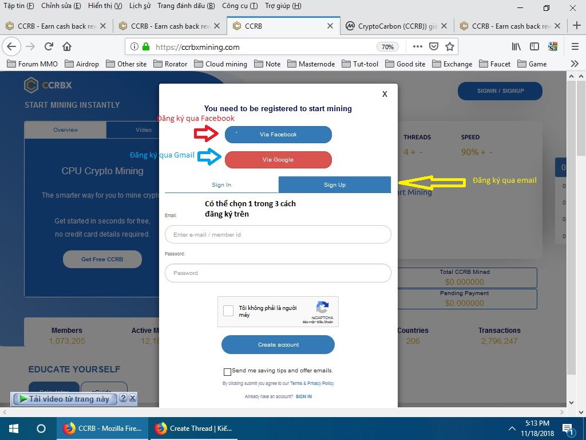Image resolution: width=586 pixels, height=440 pixels.
Task: Click the SIGNIN / SIGNUP header button
Action: 500,91
